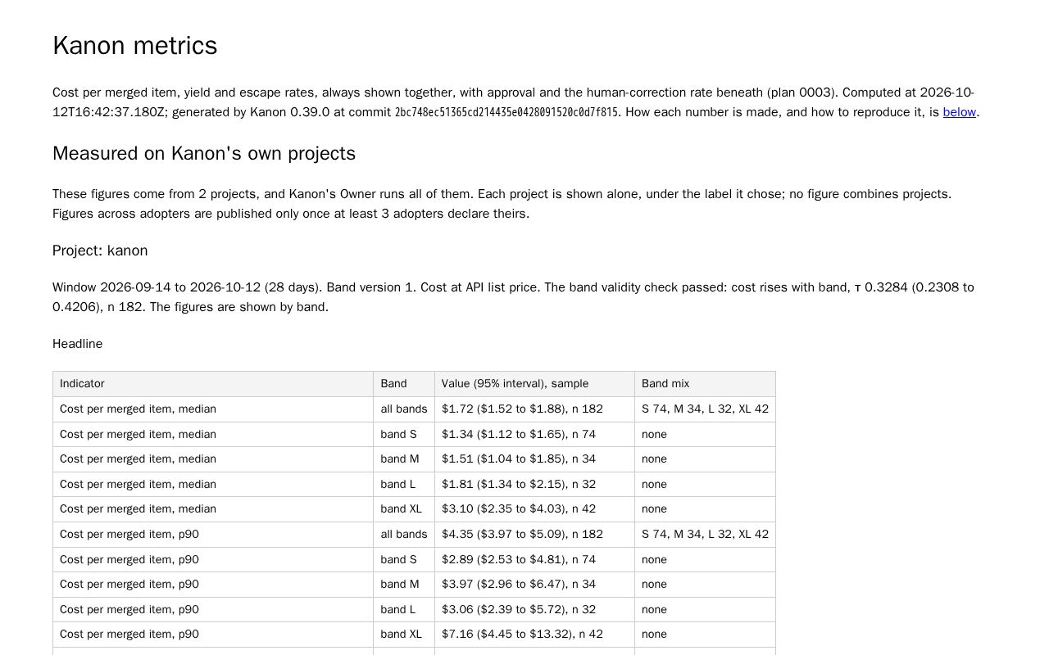Select cell '$1.81 ($1.34 to $2.15), n 32'
The height and width of the screenshot is (655, 1049).
[534, 485]
